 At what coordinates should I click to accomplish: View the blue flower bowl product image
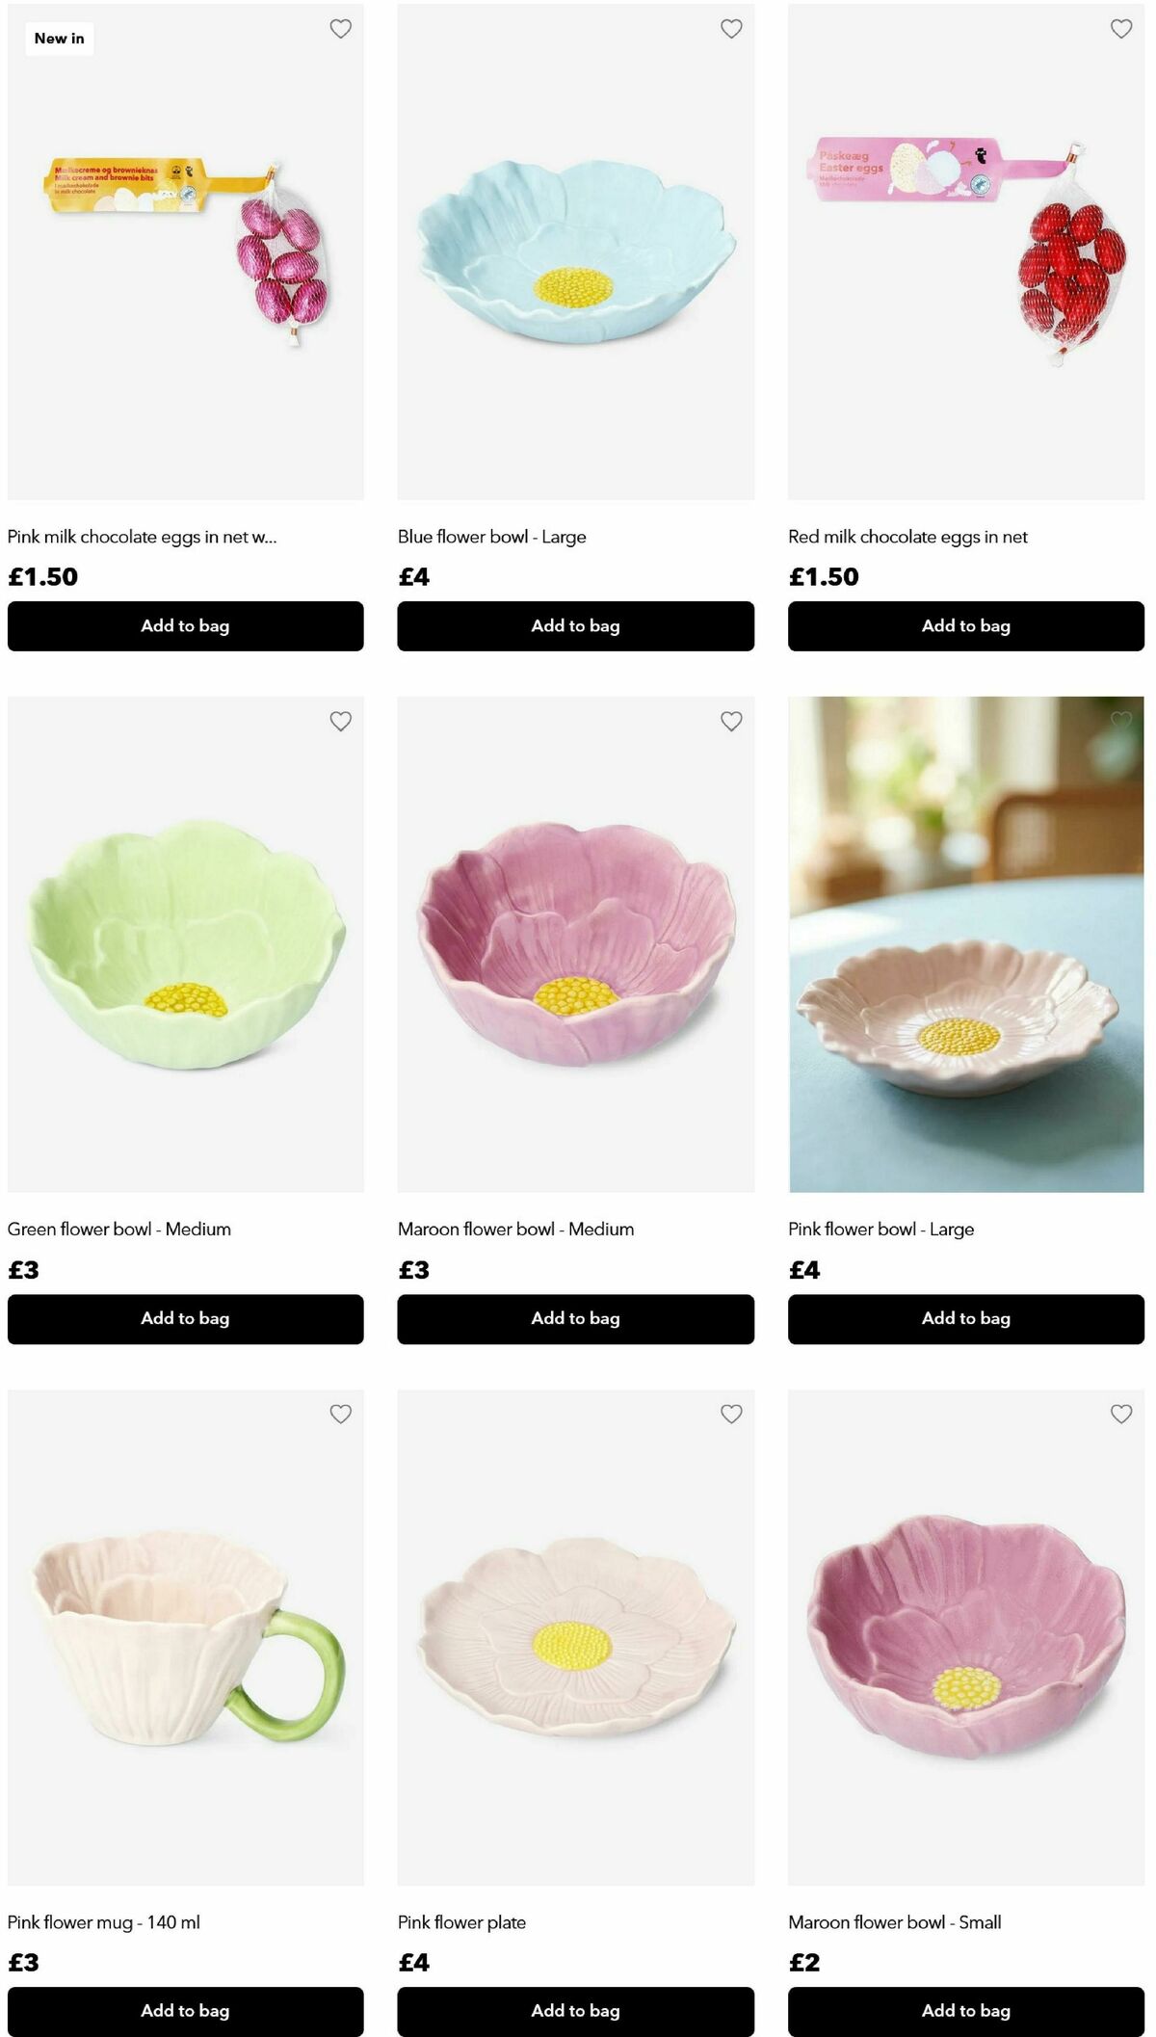[575, 251]
